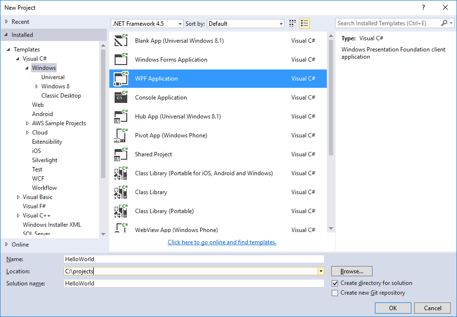The width and height of the screenshot is (457, 317).
Task: Click the Console Application template icon
Action: point(121,97)
